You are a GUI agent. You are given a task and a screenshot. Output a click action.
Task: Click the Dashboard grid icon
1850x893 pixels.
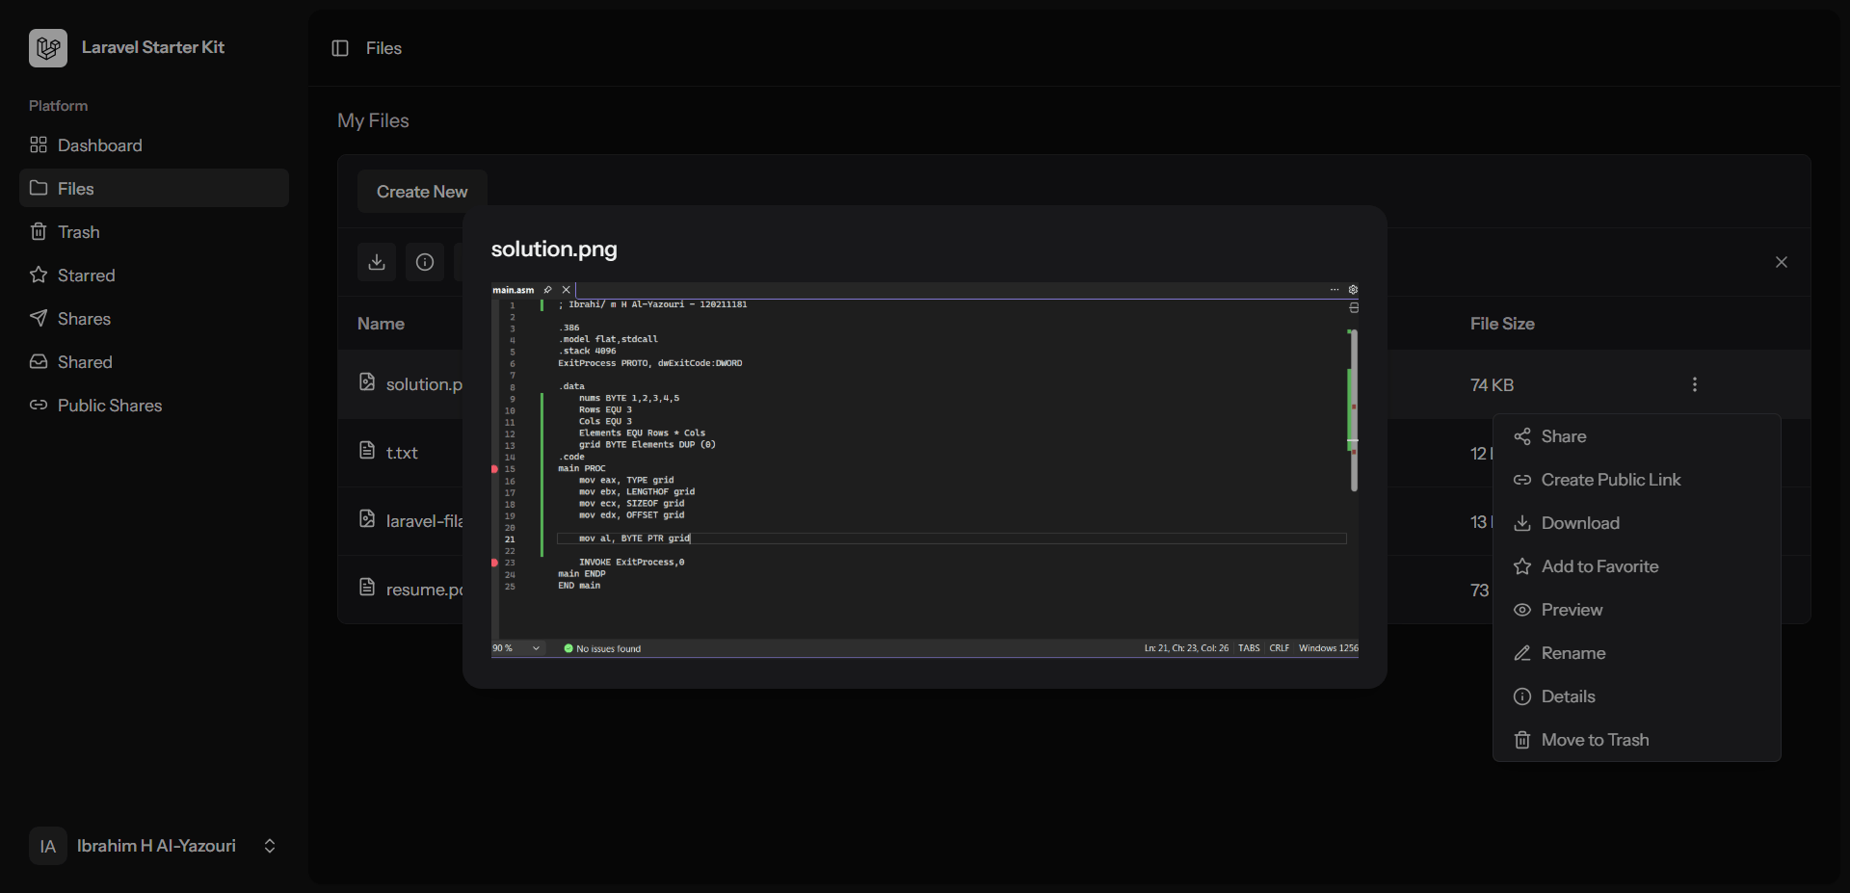(39, 144)
